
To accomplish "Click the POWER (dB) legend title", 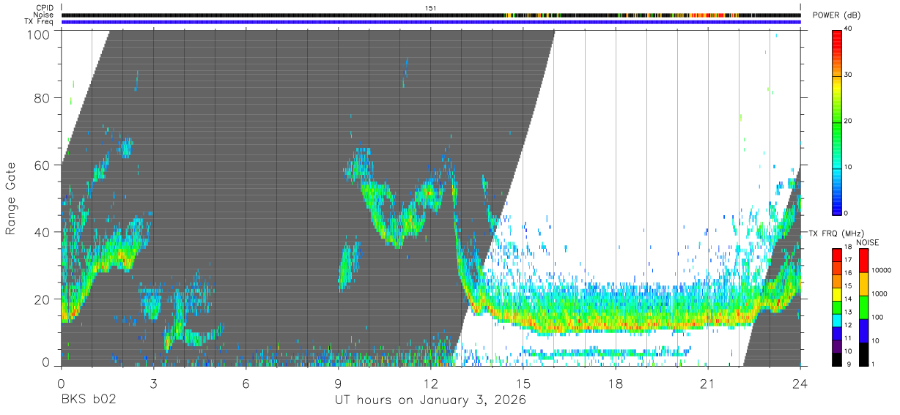I will click(x=838, y=15).
